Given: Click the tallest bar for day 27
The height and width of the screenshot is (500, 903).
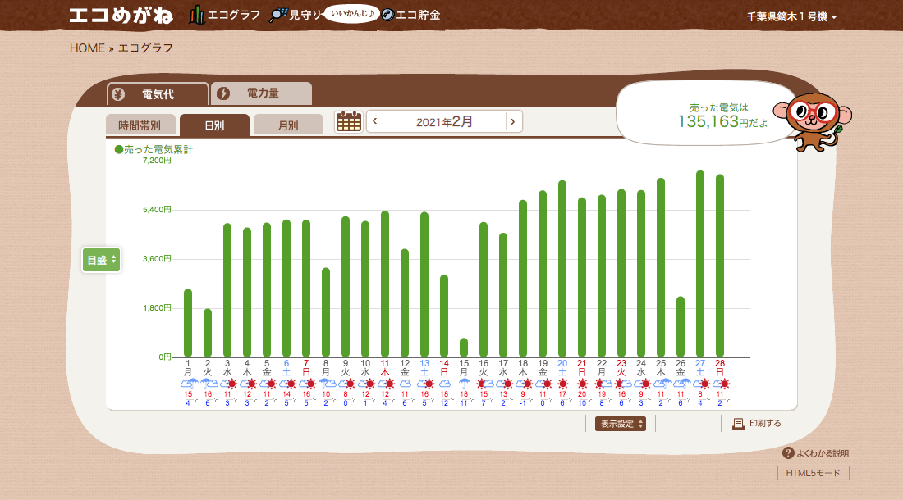Looking at the screenshot, I should 700,264.
